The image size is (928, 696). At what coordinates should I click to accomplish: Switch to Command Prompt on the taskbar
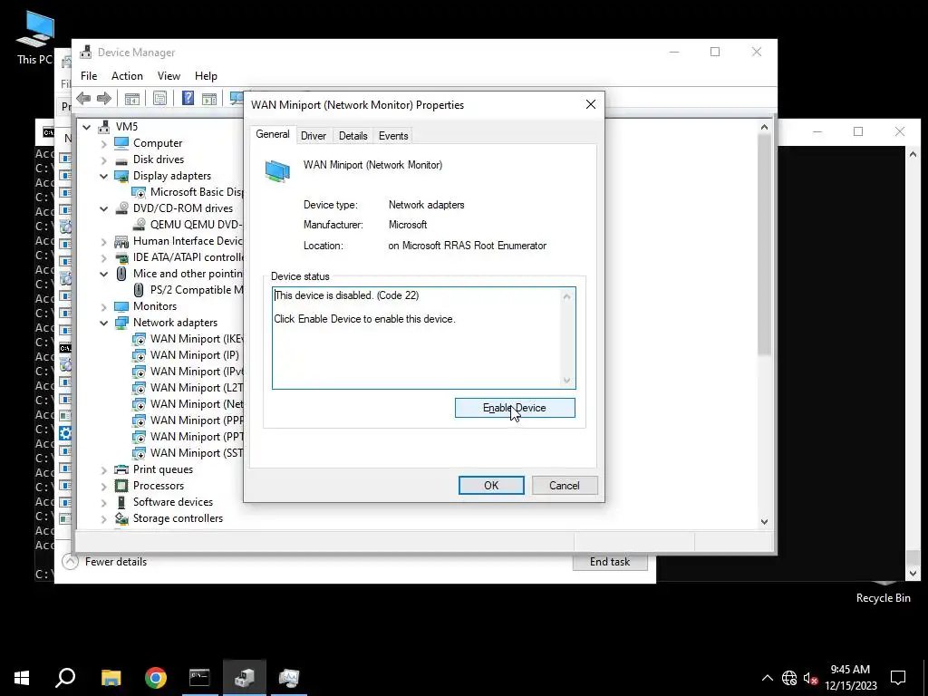tap(199, 678)
